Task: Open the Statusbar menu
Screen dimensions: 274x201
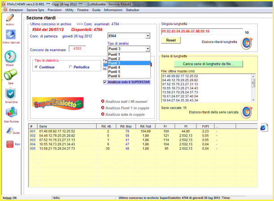Action: click(x=133, y=10)
